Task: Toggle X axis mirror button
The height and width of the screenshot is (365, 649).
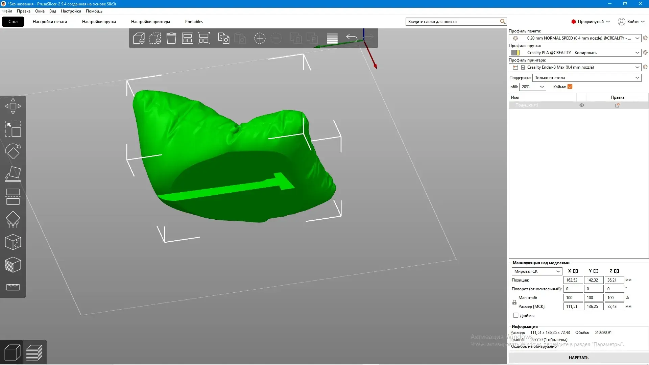Action: click(575, 271)
